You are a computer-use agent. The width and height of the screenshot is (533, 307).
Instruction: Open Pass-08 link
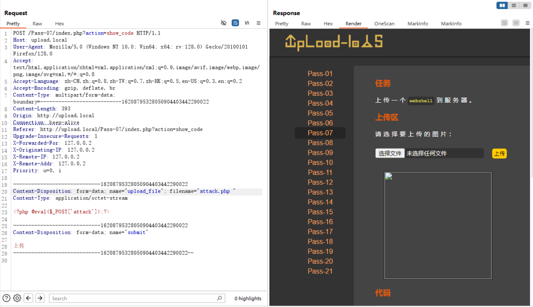(320, 143)
